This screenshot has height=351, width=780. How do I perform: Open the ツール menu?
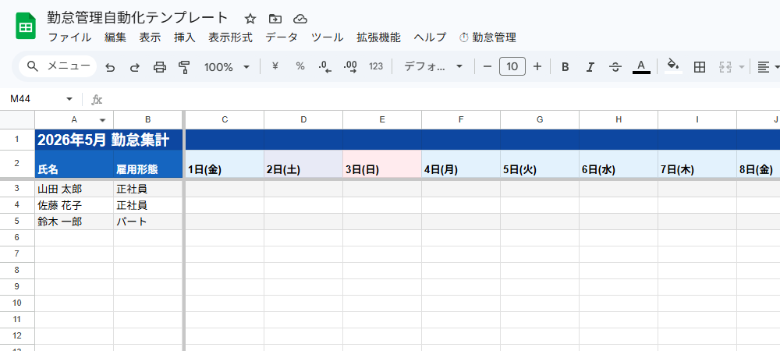pyautogui.click(x=328, y=37)
